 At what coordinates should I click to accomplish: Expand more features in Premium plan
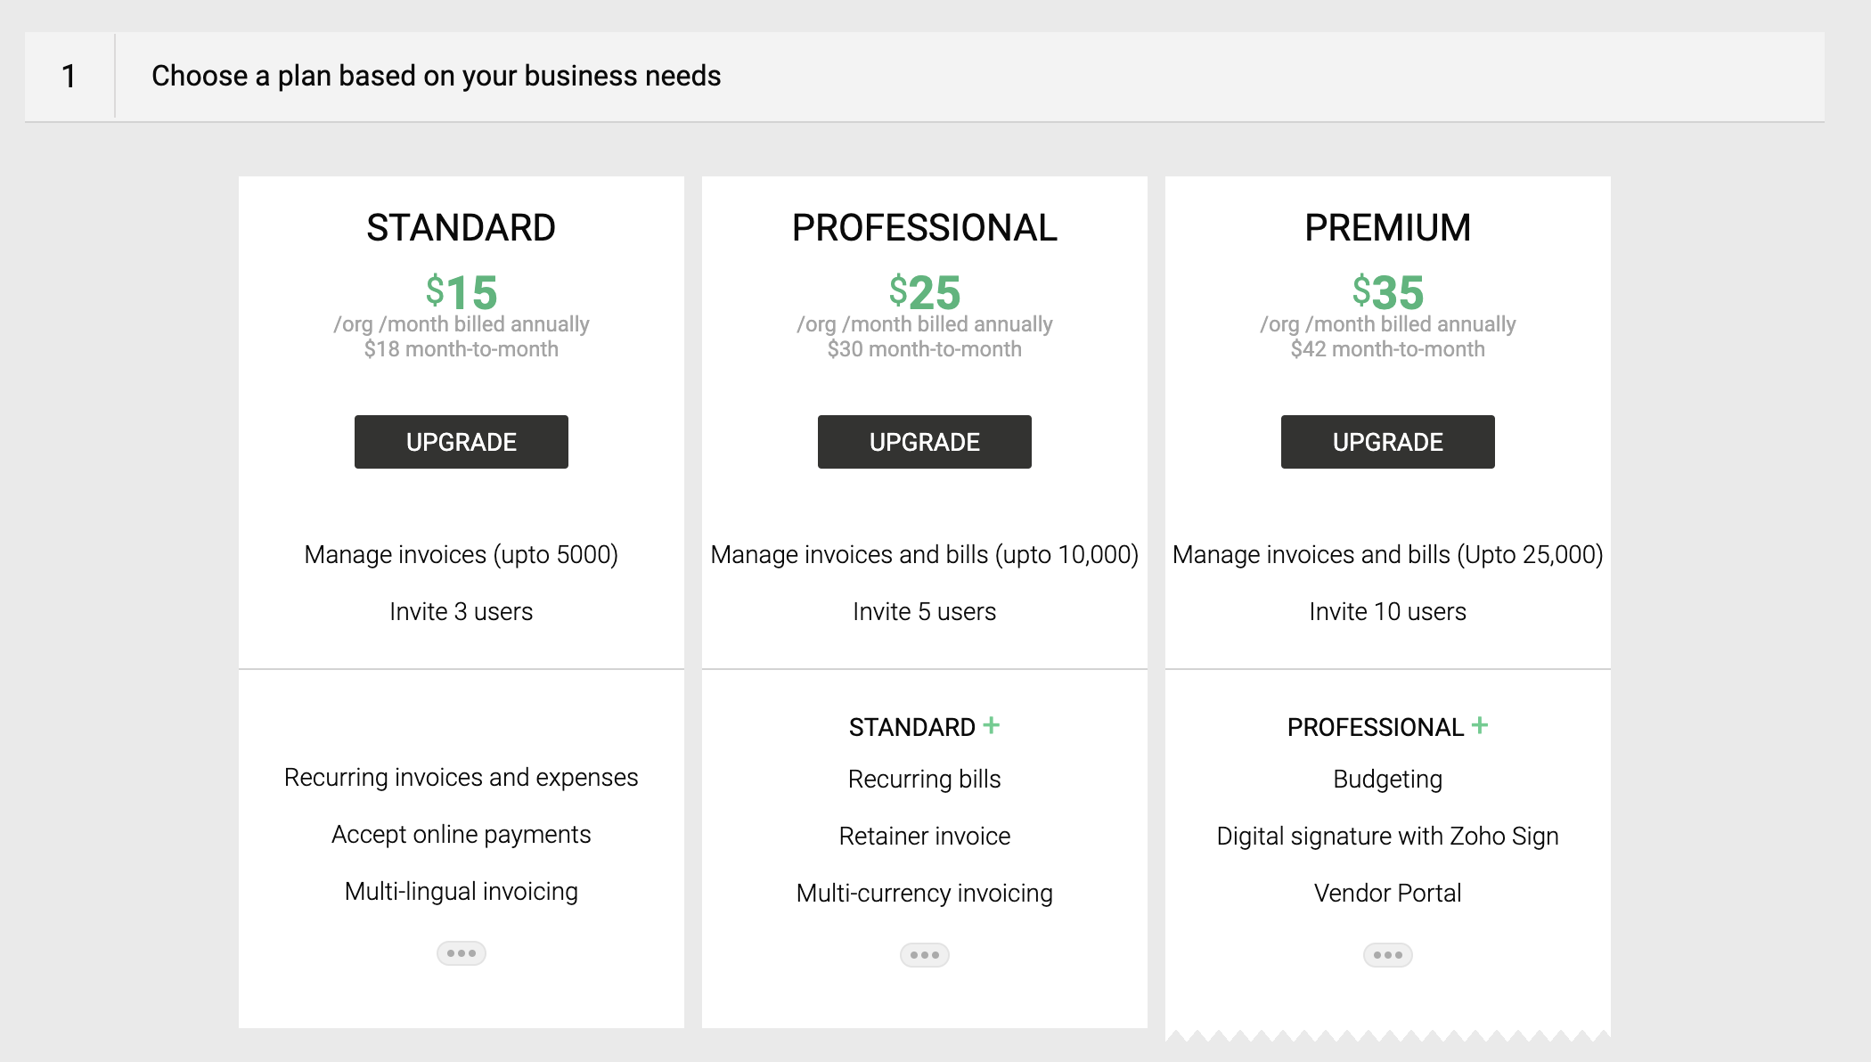tap(1387, 955)
